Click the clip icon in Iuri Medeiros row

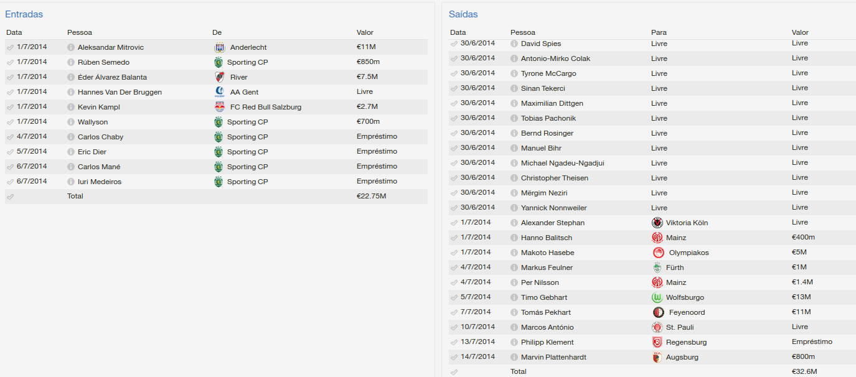click(10, 182)
